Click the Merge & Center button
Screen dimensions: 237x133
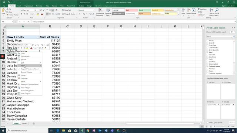69,14
